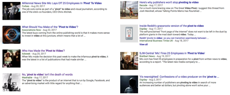Click the snippet about Google, Facebook advertising market
This screenshot has height=95, width=230.
[x=66, y=82]
